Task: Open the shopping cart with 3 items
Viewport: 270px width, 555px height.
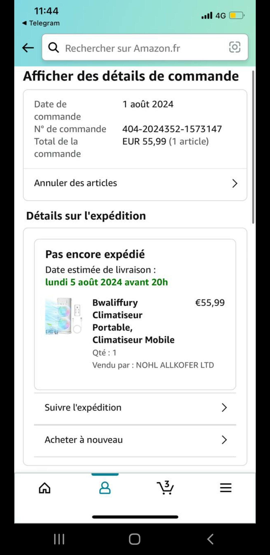Action: pyautogui.click(x=165, y=488)
